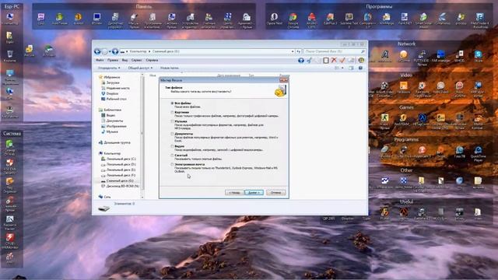Viewport: 498px width, 280px height.
Task: Open the Dropbox sidebar folder
Action: pyautogui.click(x=110, y=93)
